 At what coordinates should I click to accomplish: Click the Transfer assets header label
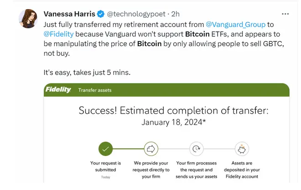(x=95, y=90)
